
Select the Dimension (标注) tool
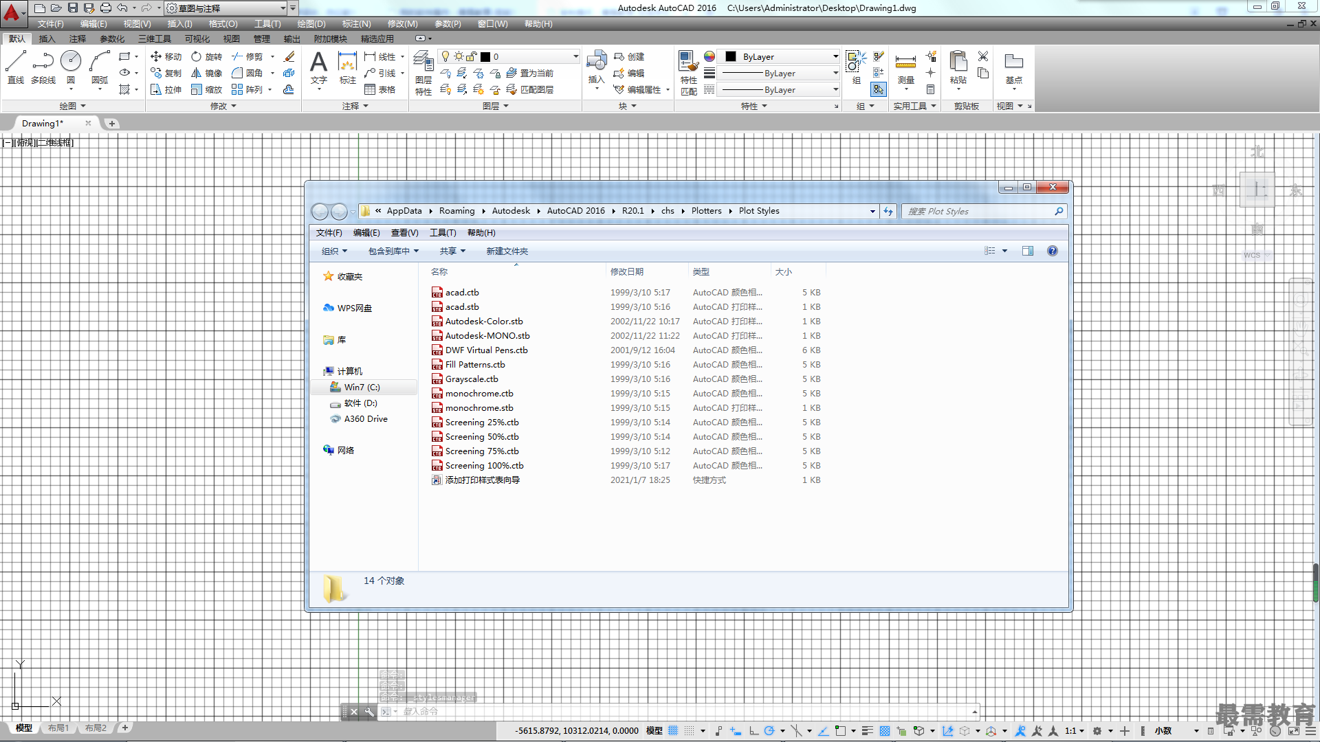click(x=347, y=67)
